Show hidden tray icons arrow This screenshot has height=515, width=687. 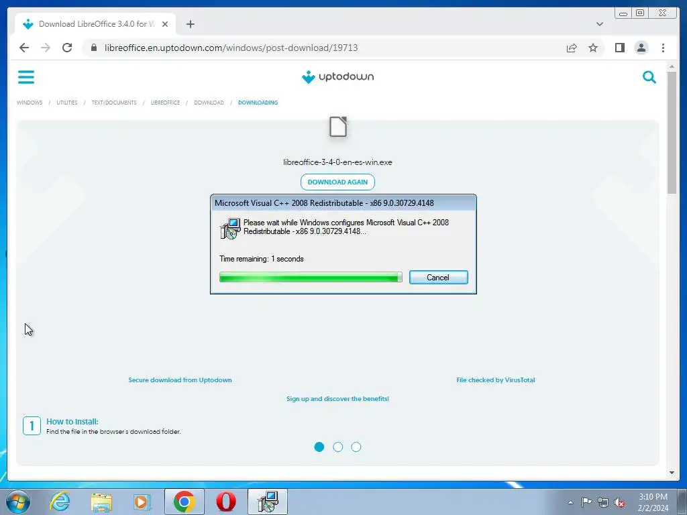pyautogui.click(x=570, y=502)
